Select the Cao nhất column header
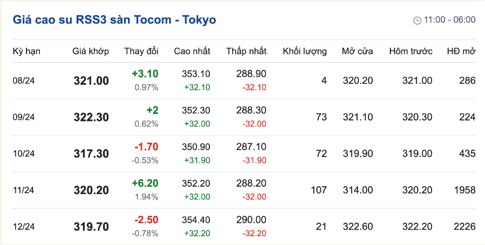 point(192,51)
